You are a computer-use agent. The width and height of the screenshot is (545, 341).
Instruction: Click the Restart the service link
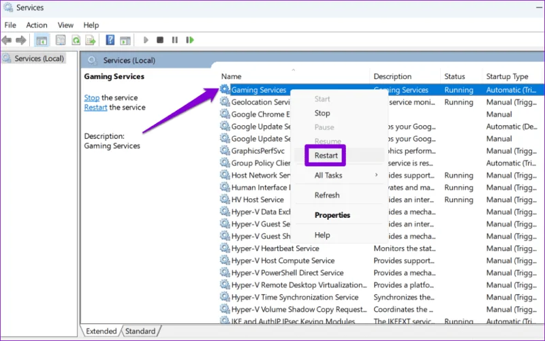[x=95, y=108]
